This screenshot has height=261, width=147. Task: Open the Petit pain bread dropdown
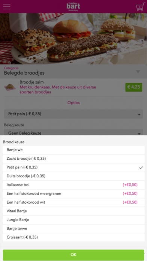point(73,114)
